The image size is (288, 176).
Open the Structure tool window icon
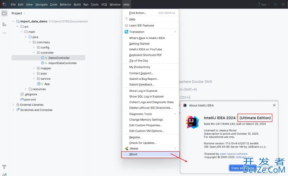(x=4, y=24)
